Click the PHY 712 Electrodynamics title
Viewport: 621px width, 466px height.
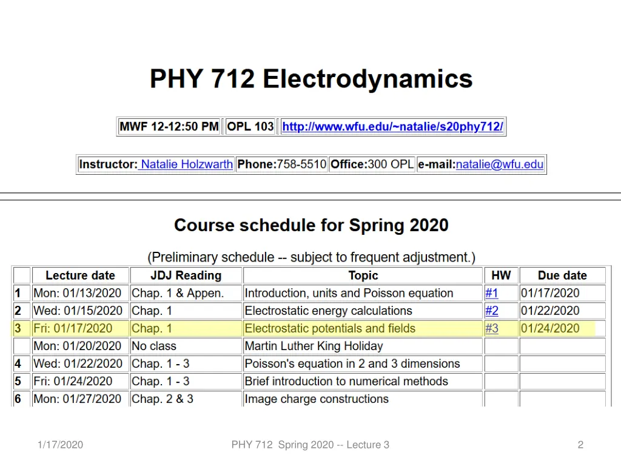pos(311,78)
